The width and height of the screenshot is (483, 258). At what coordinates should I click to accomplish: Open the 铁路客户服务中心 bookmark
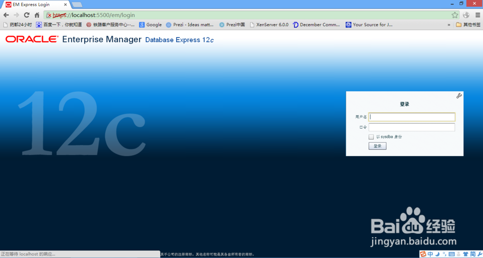tap(110, 25)
